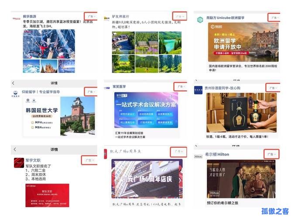This screenshot has height=218, width=291.
Task: Open 枫华旅游 account name link
Action: pos(30,17)
